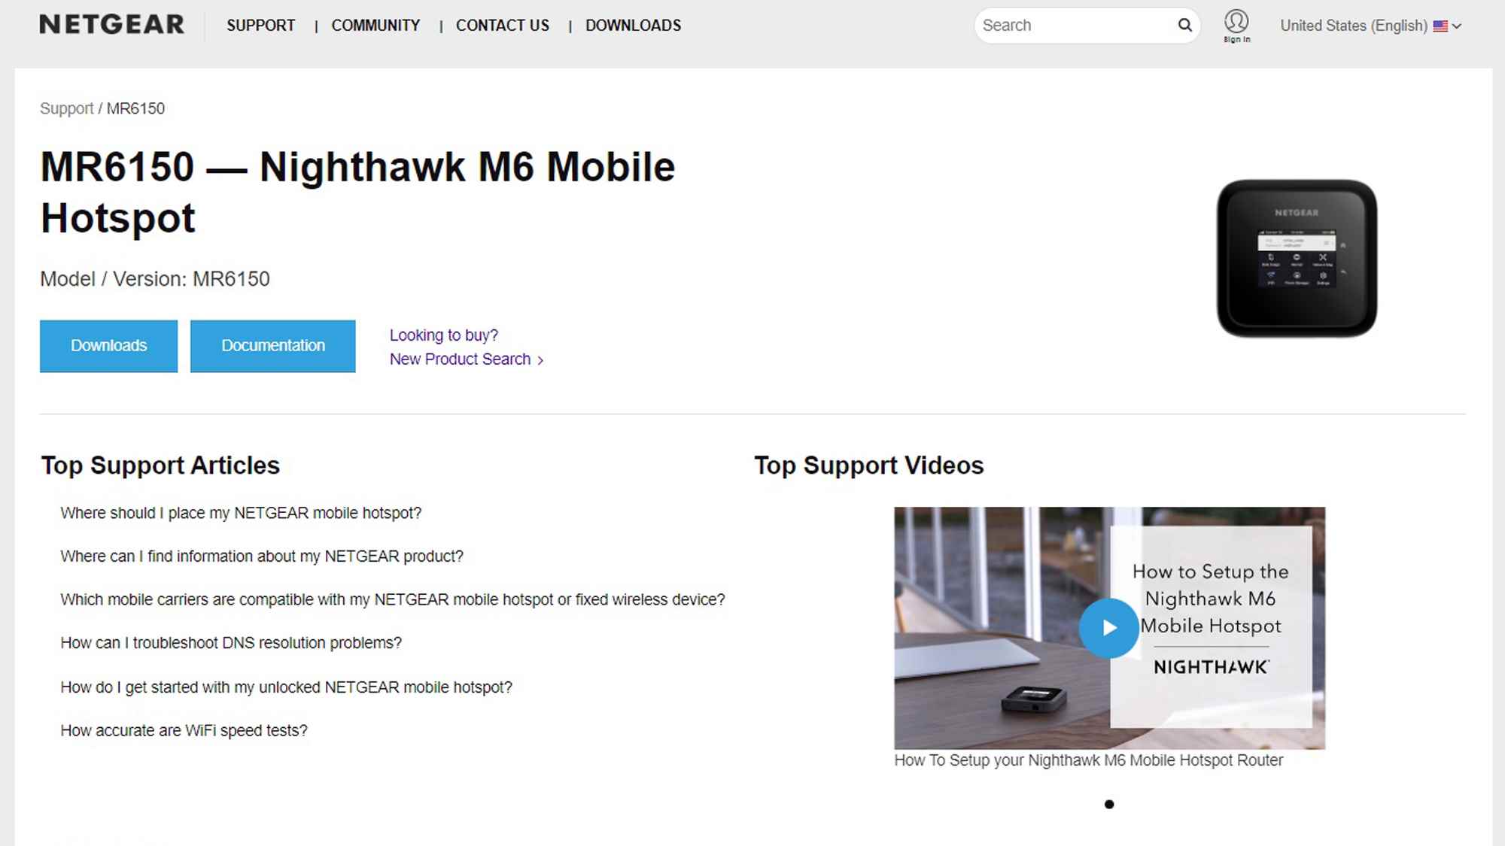Click Looking to buy? link
Screen dimensions: 1505x846
[442, 335]
